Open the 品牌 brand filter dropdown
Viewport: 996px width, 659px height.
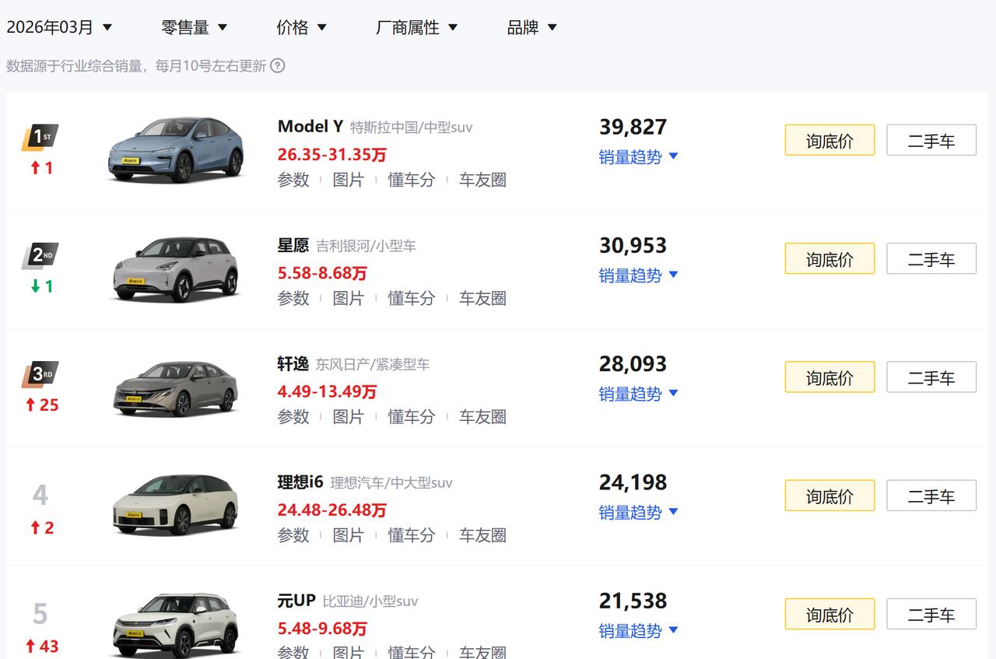pyautogui.click(x=531, y=26)
